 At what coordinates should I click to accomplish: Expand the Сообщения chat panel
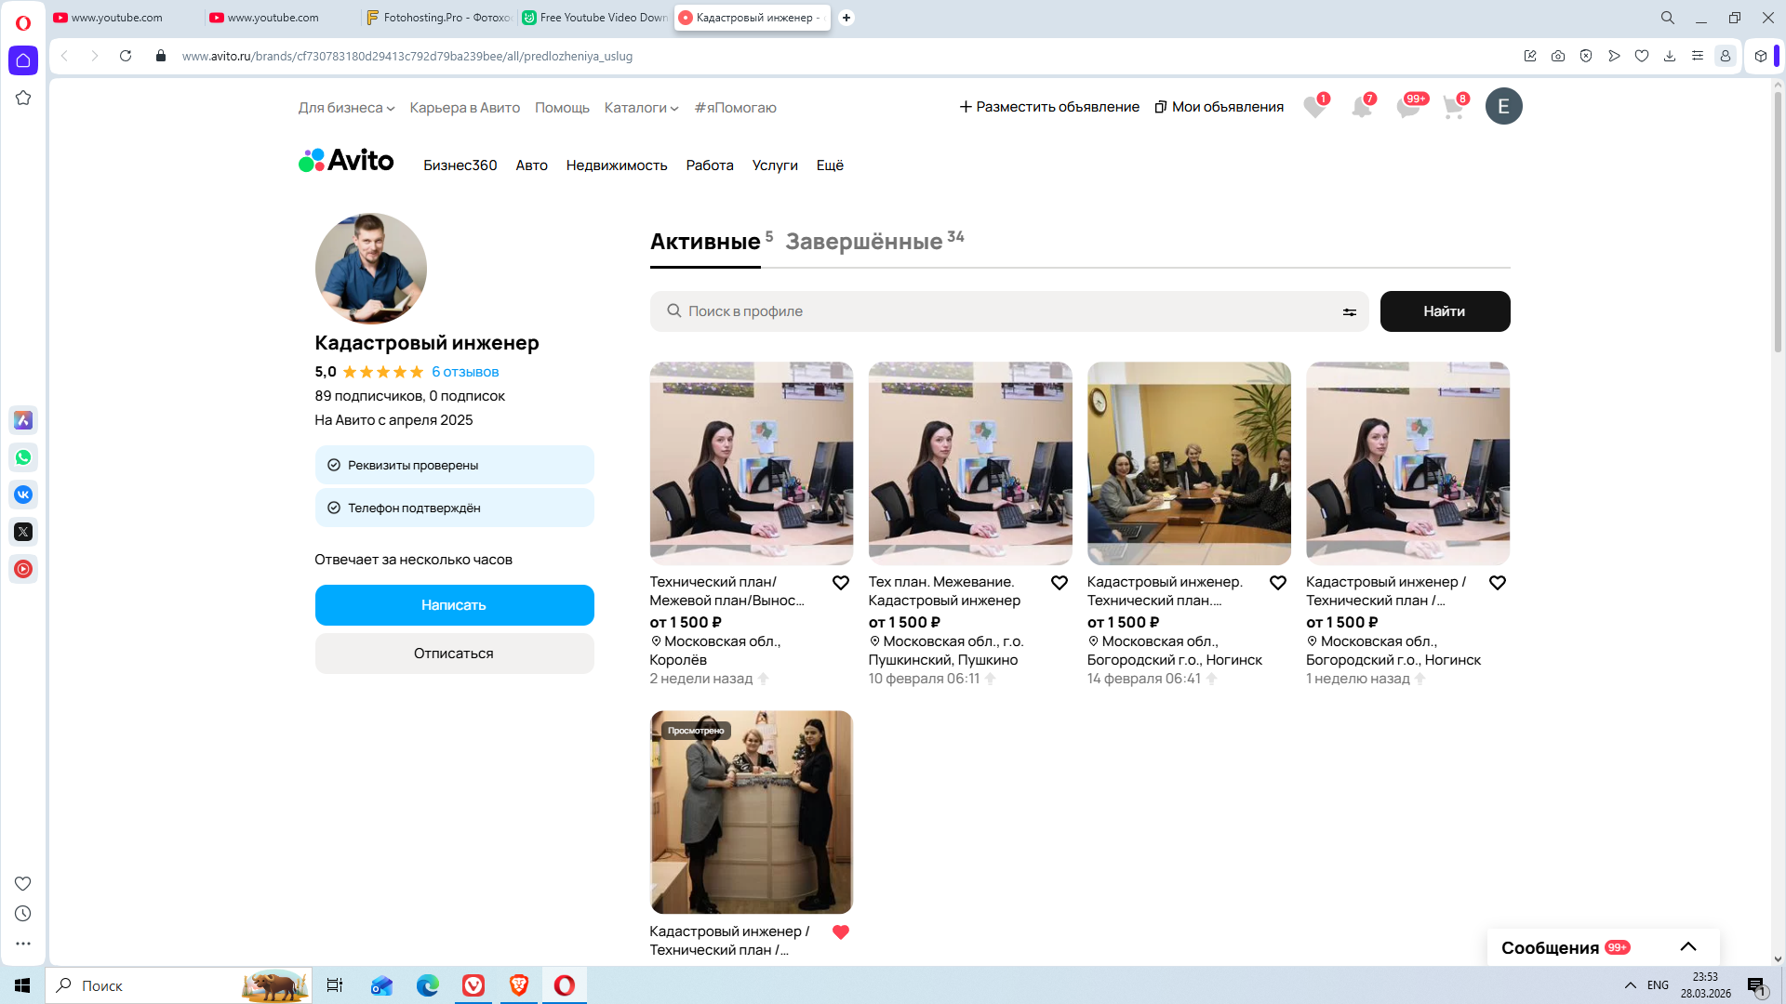[x=1688, y=947]
